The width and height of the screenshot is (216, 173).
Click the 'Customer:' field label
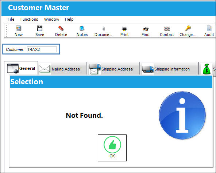[x=15, y=49]
